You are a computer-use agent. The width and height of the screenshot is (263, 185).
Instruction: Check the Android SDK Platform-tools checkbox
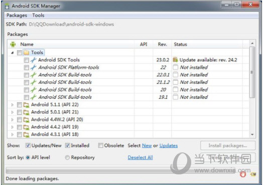(x=26, y=68)
